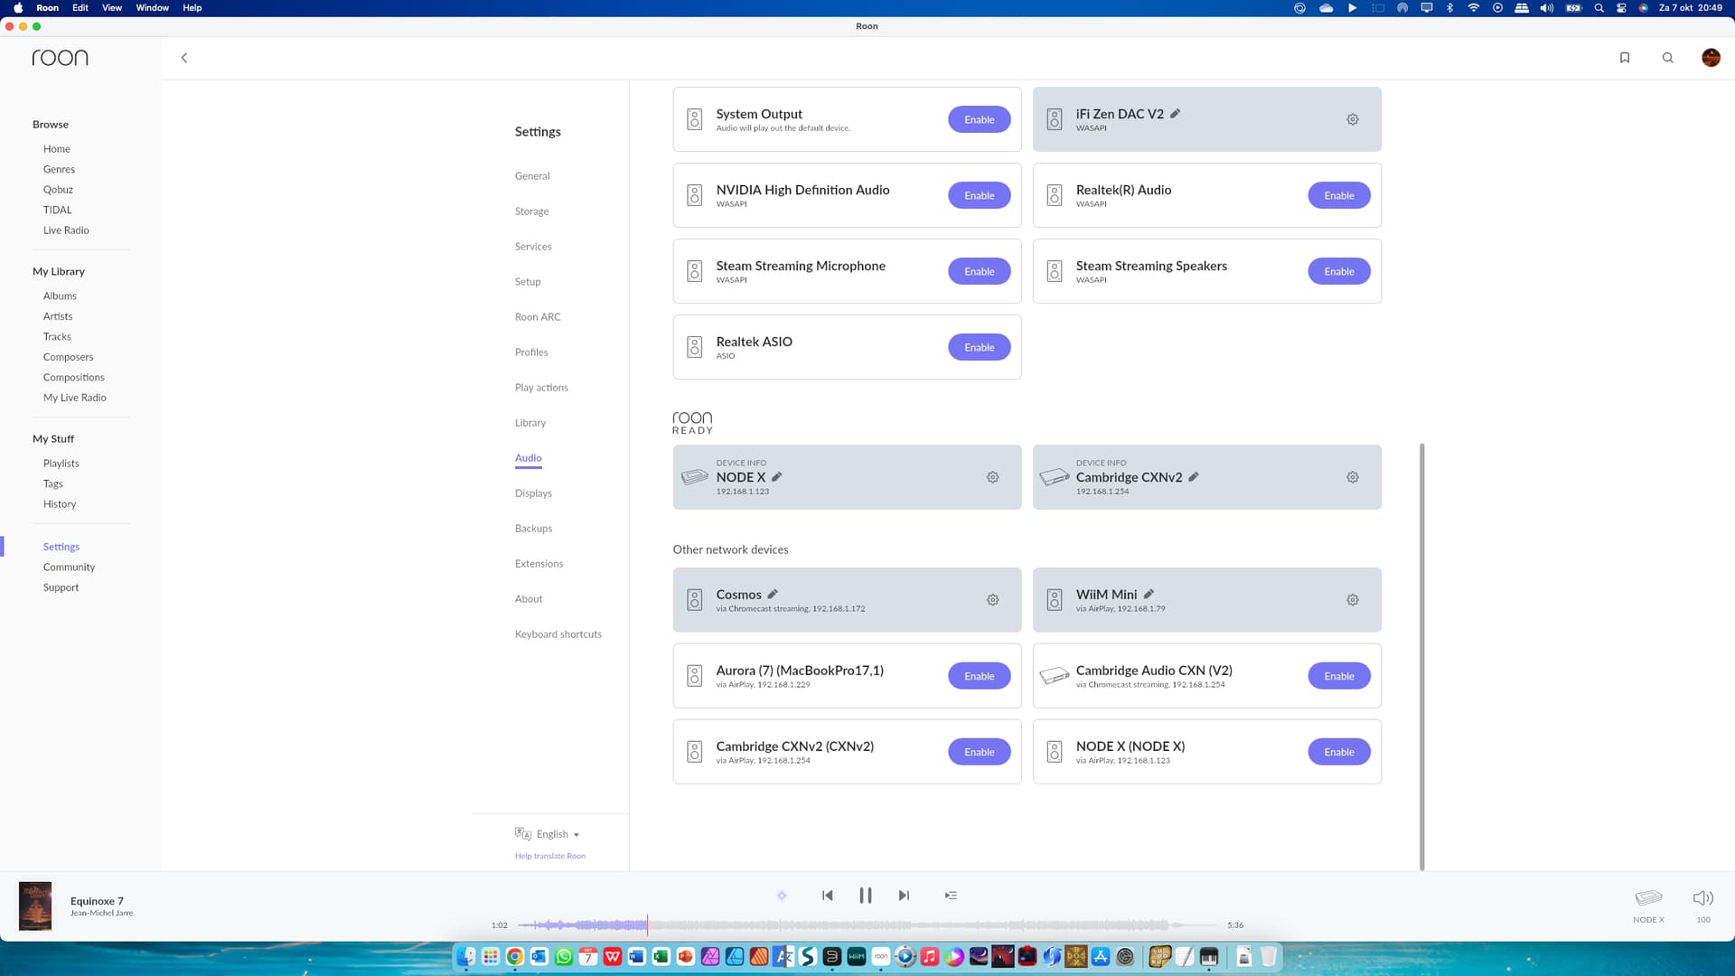Open Community in sidebar
This screenshot has width=1735, height=976.
pyautogui.click(x=69, y=568)
